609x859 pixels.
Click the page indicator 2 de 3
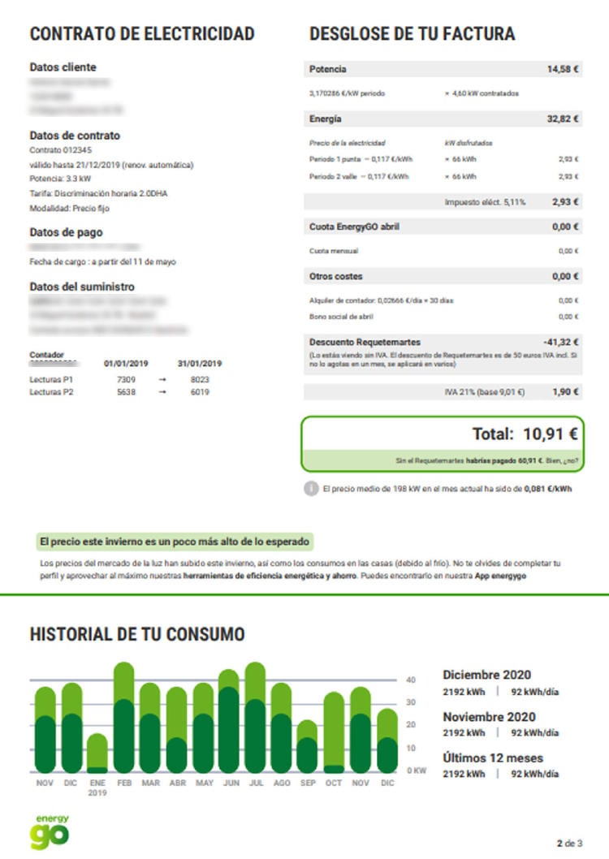570,843
